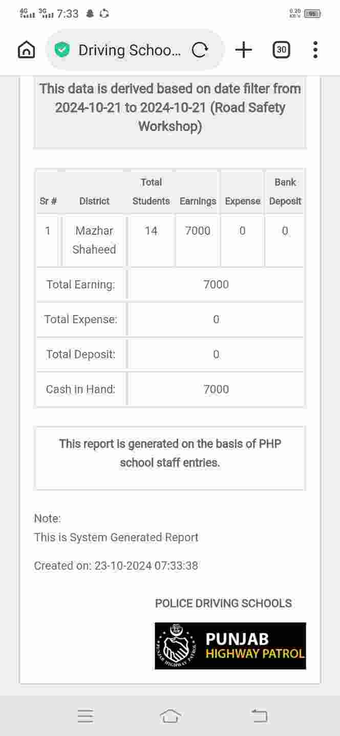Click the Total Earning row label

81,284
